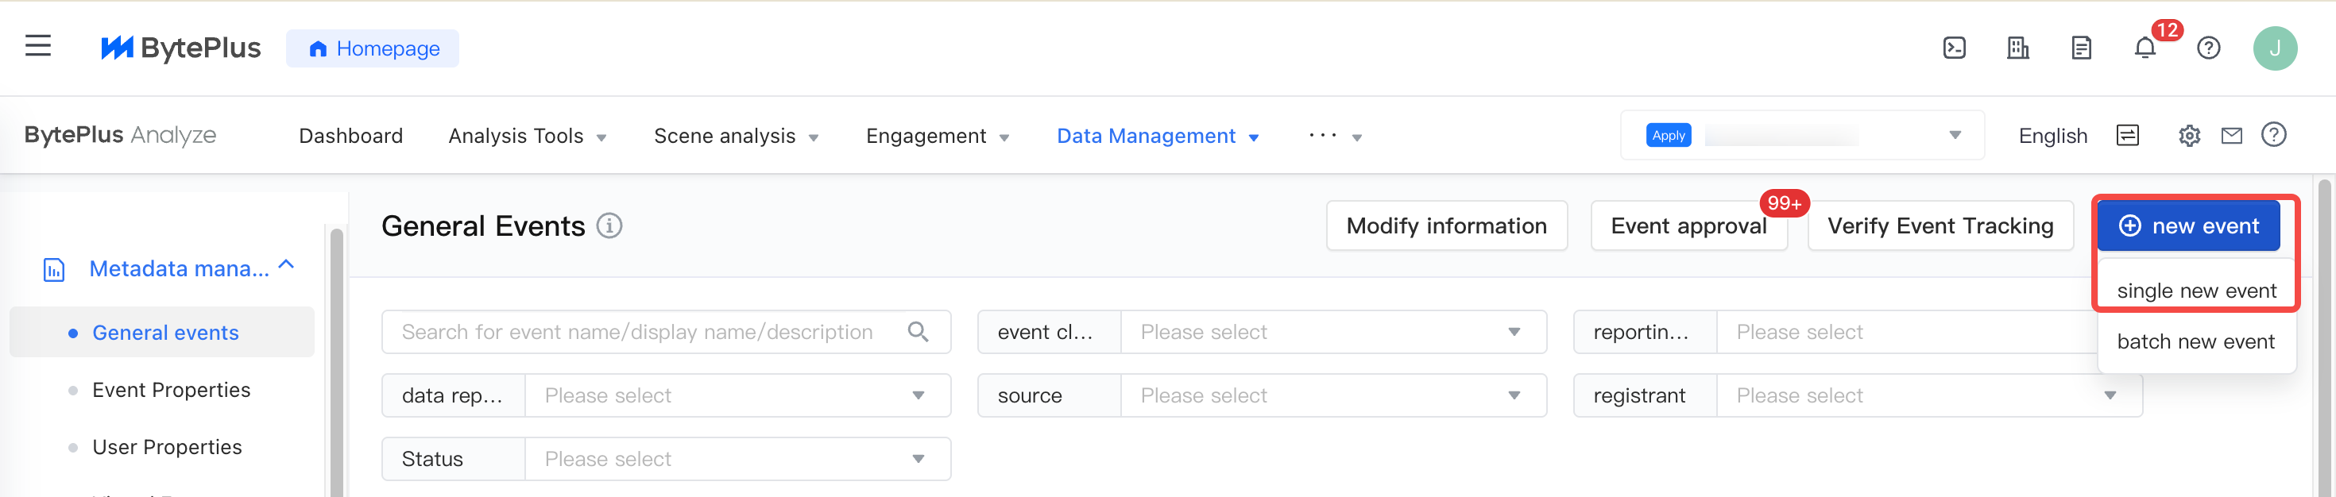Click the new event button

click(2188, 225)
